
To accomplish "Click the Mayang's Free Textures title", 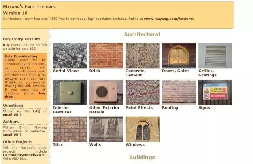I will 29,7.
